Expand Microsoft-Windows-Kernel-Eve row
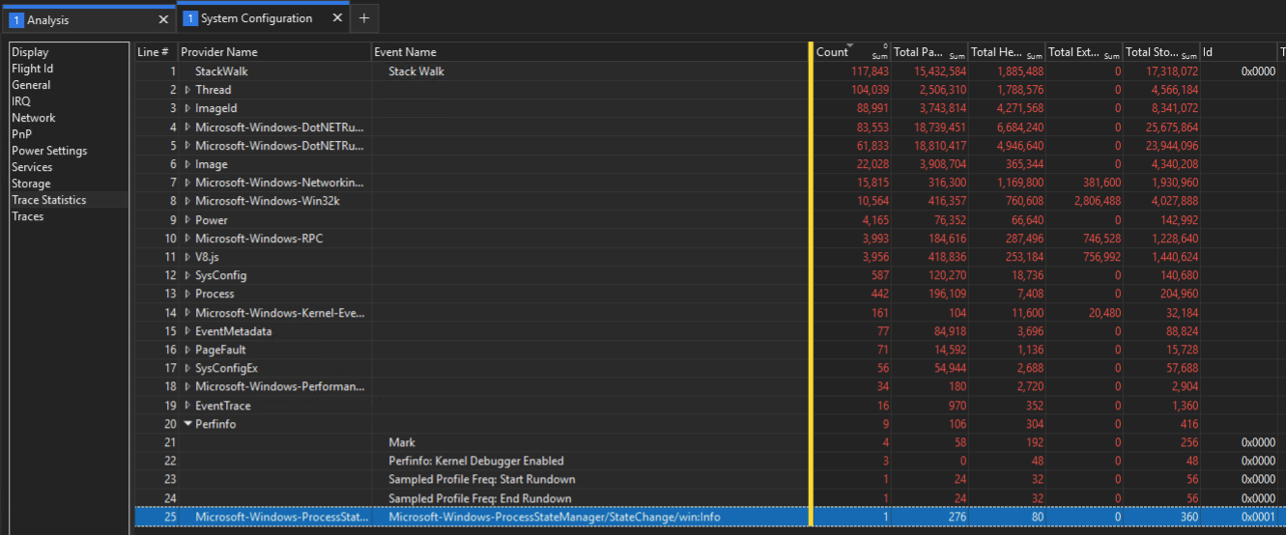 point(187,313)
